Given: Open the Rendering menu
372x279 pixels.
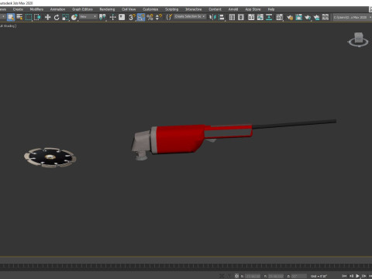Looking at the screenshot, I should pos(107,9).
